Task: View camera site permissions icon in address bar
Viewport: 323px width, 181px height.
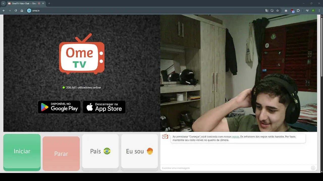Action: click(x=29, y=11)
